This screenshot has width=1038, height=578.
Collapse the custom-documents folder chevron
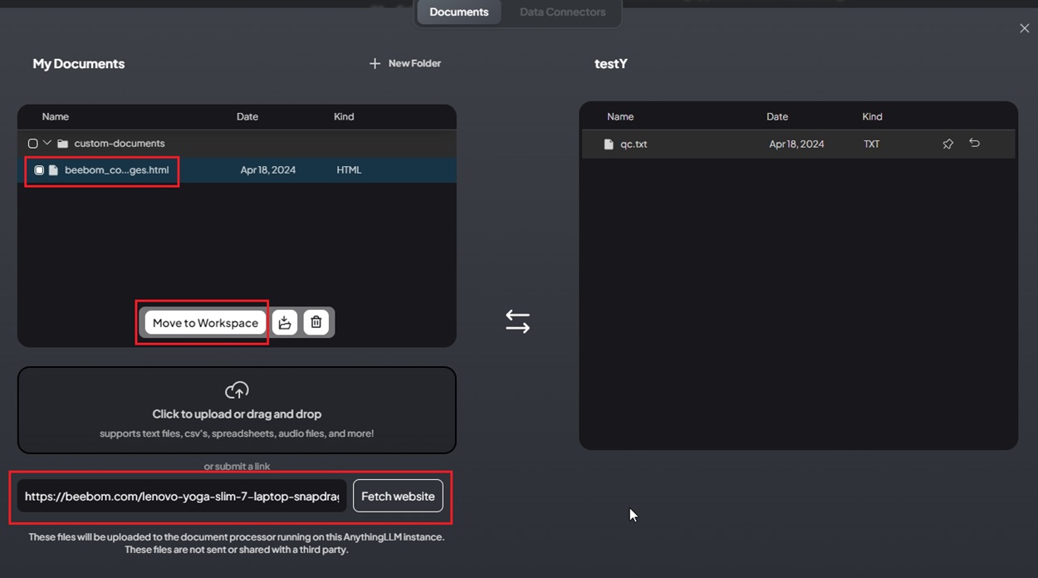pyautogui.click(x=47, y=143)
